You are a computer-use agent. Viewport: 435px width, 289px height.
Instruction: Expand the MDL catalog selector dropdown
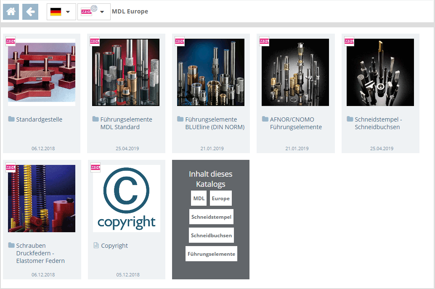tap(93, 12)
